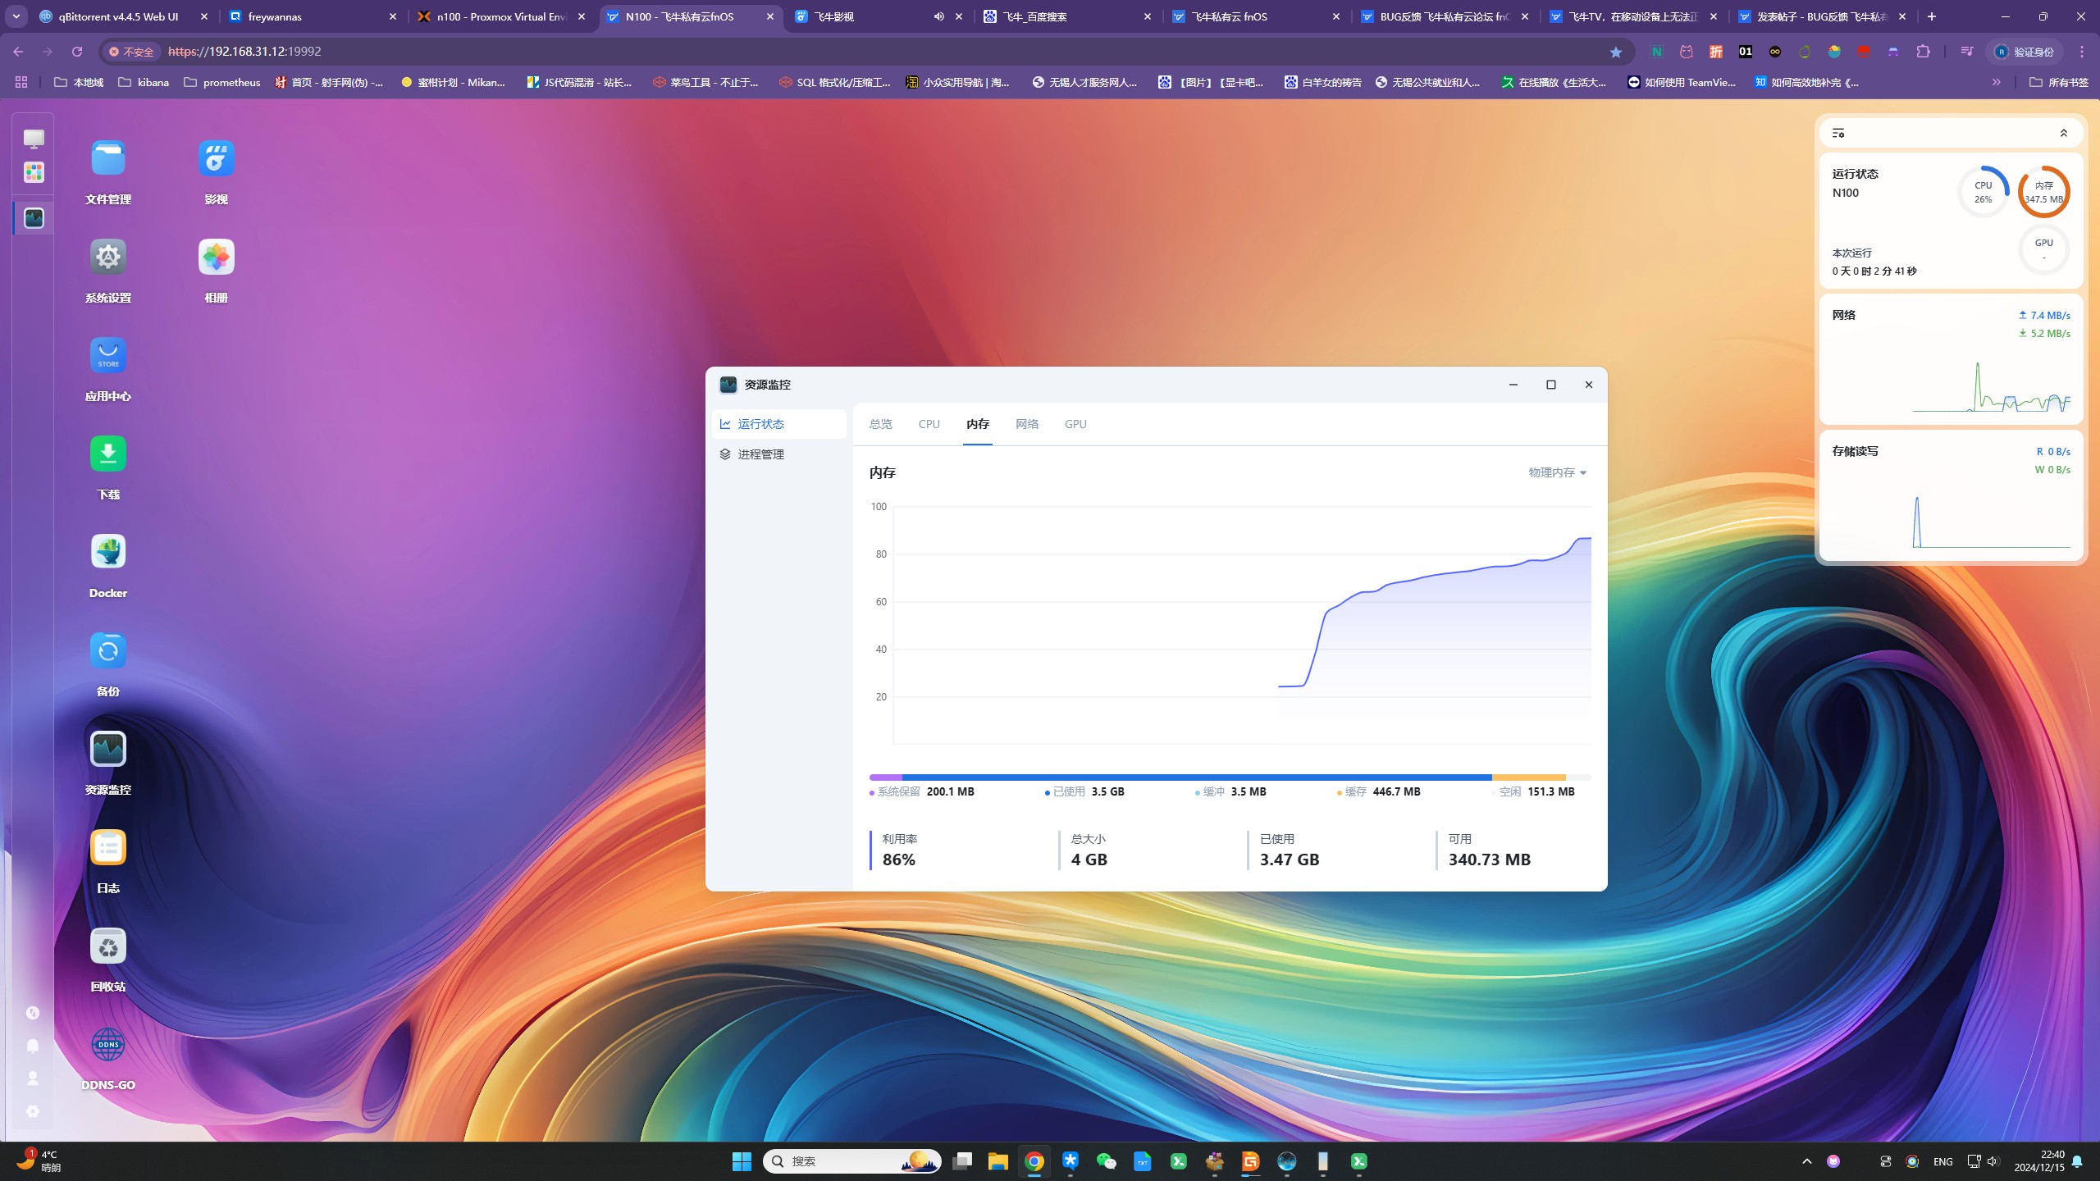Image resolution: width=2100 pixels, height=1181 pixels.
Task: Click the desktop icon in fnOS sidebar
Action: pos(34,139)
